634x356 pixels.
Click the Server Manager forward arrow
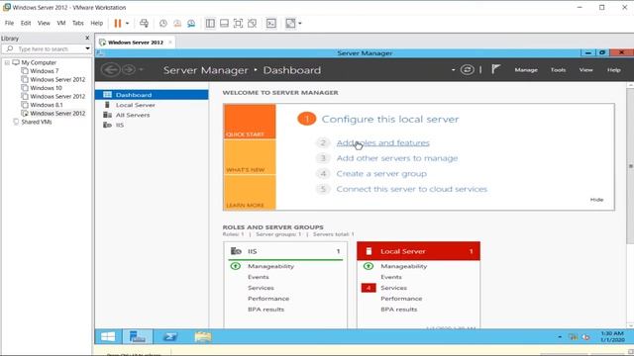[x=129, y=70]
